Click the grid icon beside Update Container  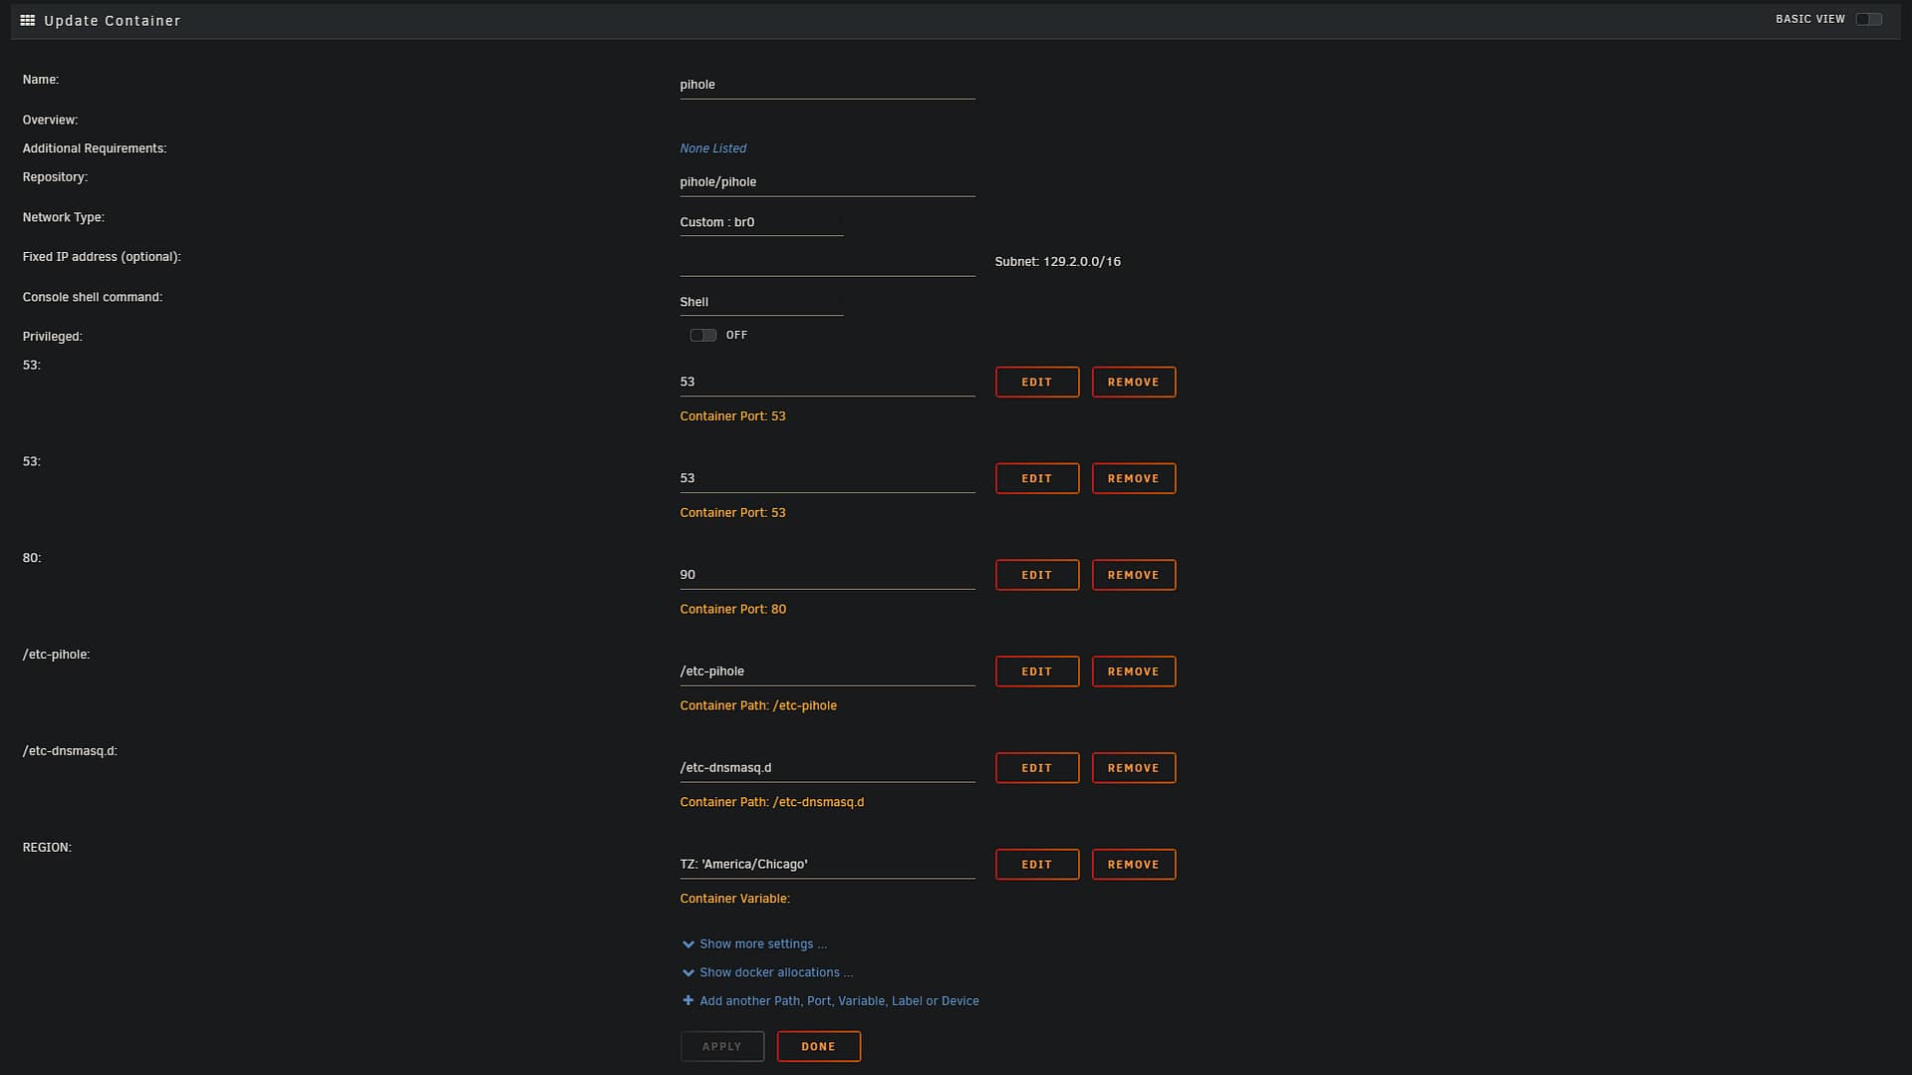28,20
